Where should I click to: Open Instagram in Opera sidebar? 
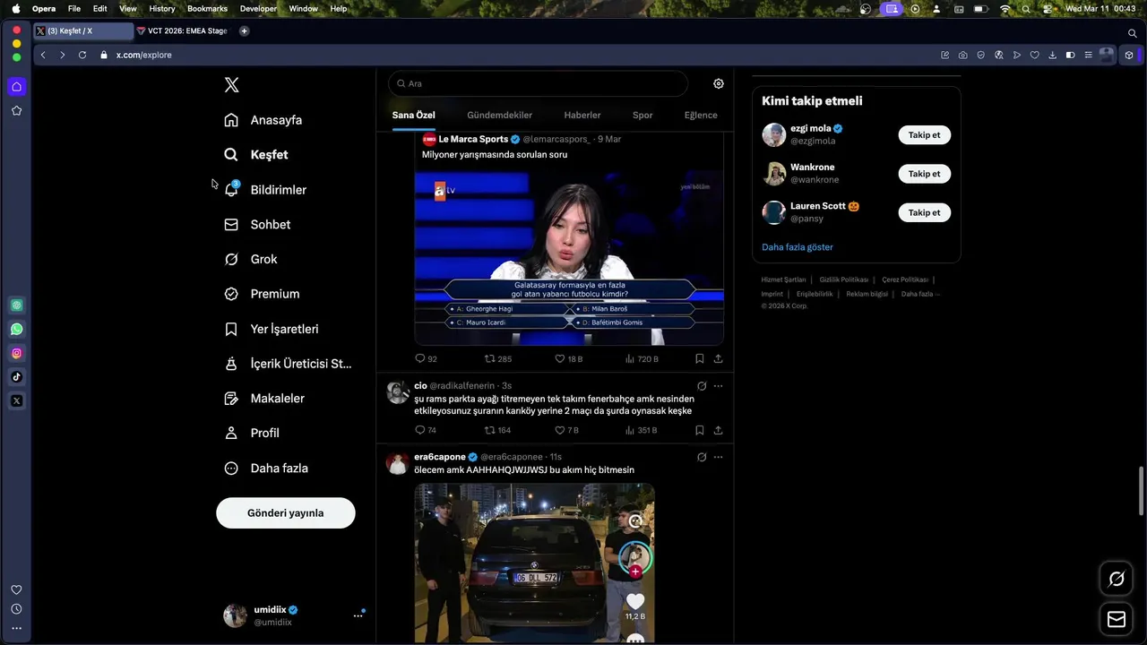(16, 353)
